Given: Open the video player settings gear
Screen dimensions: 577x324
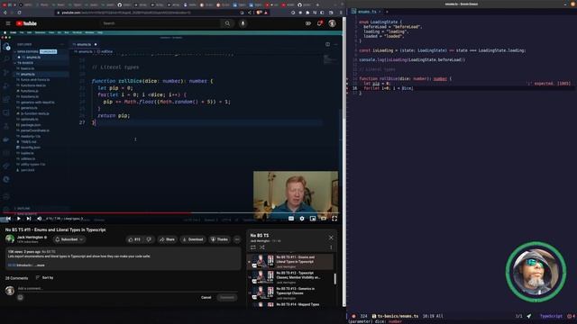Looking at the screenshot, I should [302, 219].
